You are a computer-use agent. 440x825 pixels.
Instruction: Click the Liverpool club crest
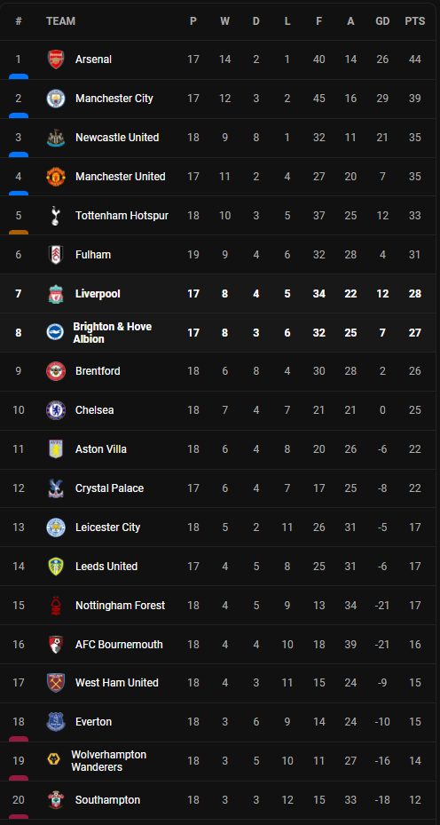(x=55, y=294)
